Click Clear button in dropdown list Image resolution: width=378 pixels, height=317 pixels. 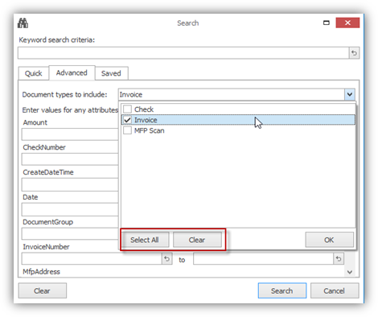point(197,240)
